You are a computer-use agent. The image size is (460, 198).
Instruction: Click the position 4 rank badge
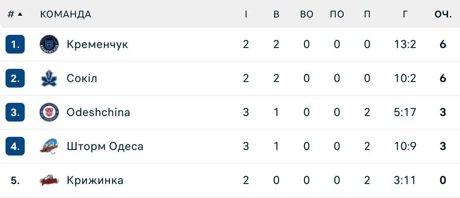click(x=15, y=146)
